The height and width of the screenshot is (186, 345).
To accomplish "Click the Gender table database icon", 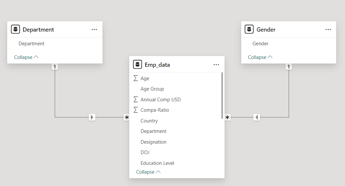I will 249,29.
